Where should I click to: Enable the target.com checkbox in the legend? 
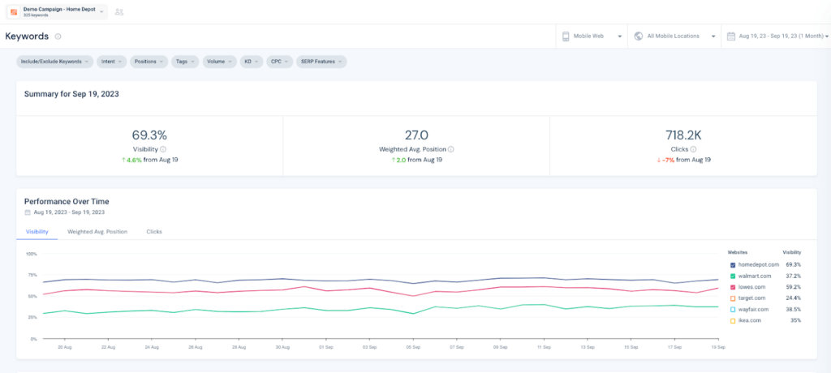[733, 298]
